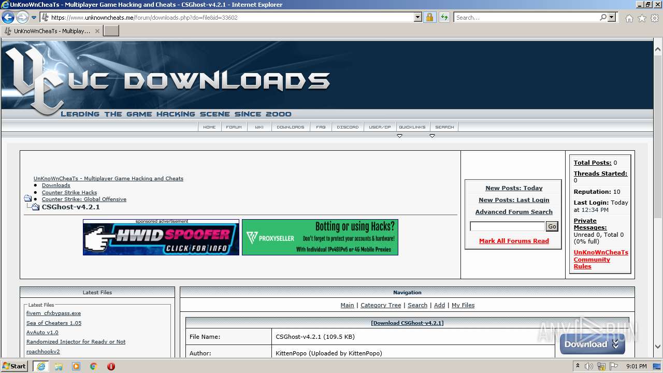
Task: Open UnKnoWnCheaTs Multiplayer Game Hacking breadcrumb link
Action: [108, 179]
